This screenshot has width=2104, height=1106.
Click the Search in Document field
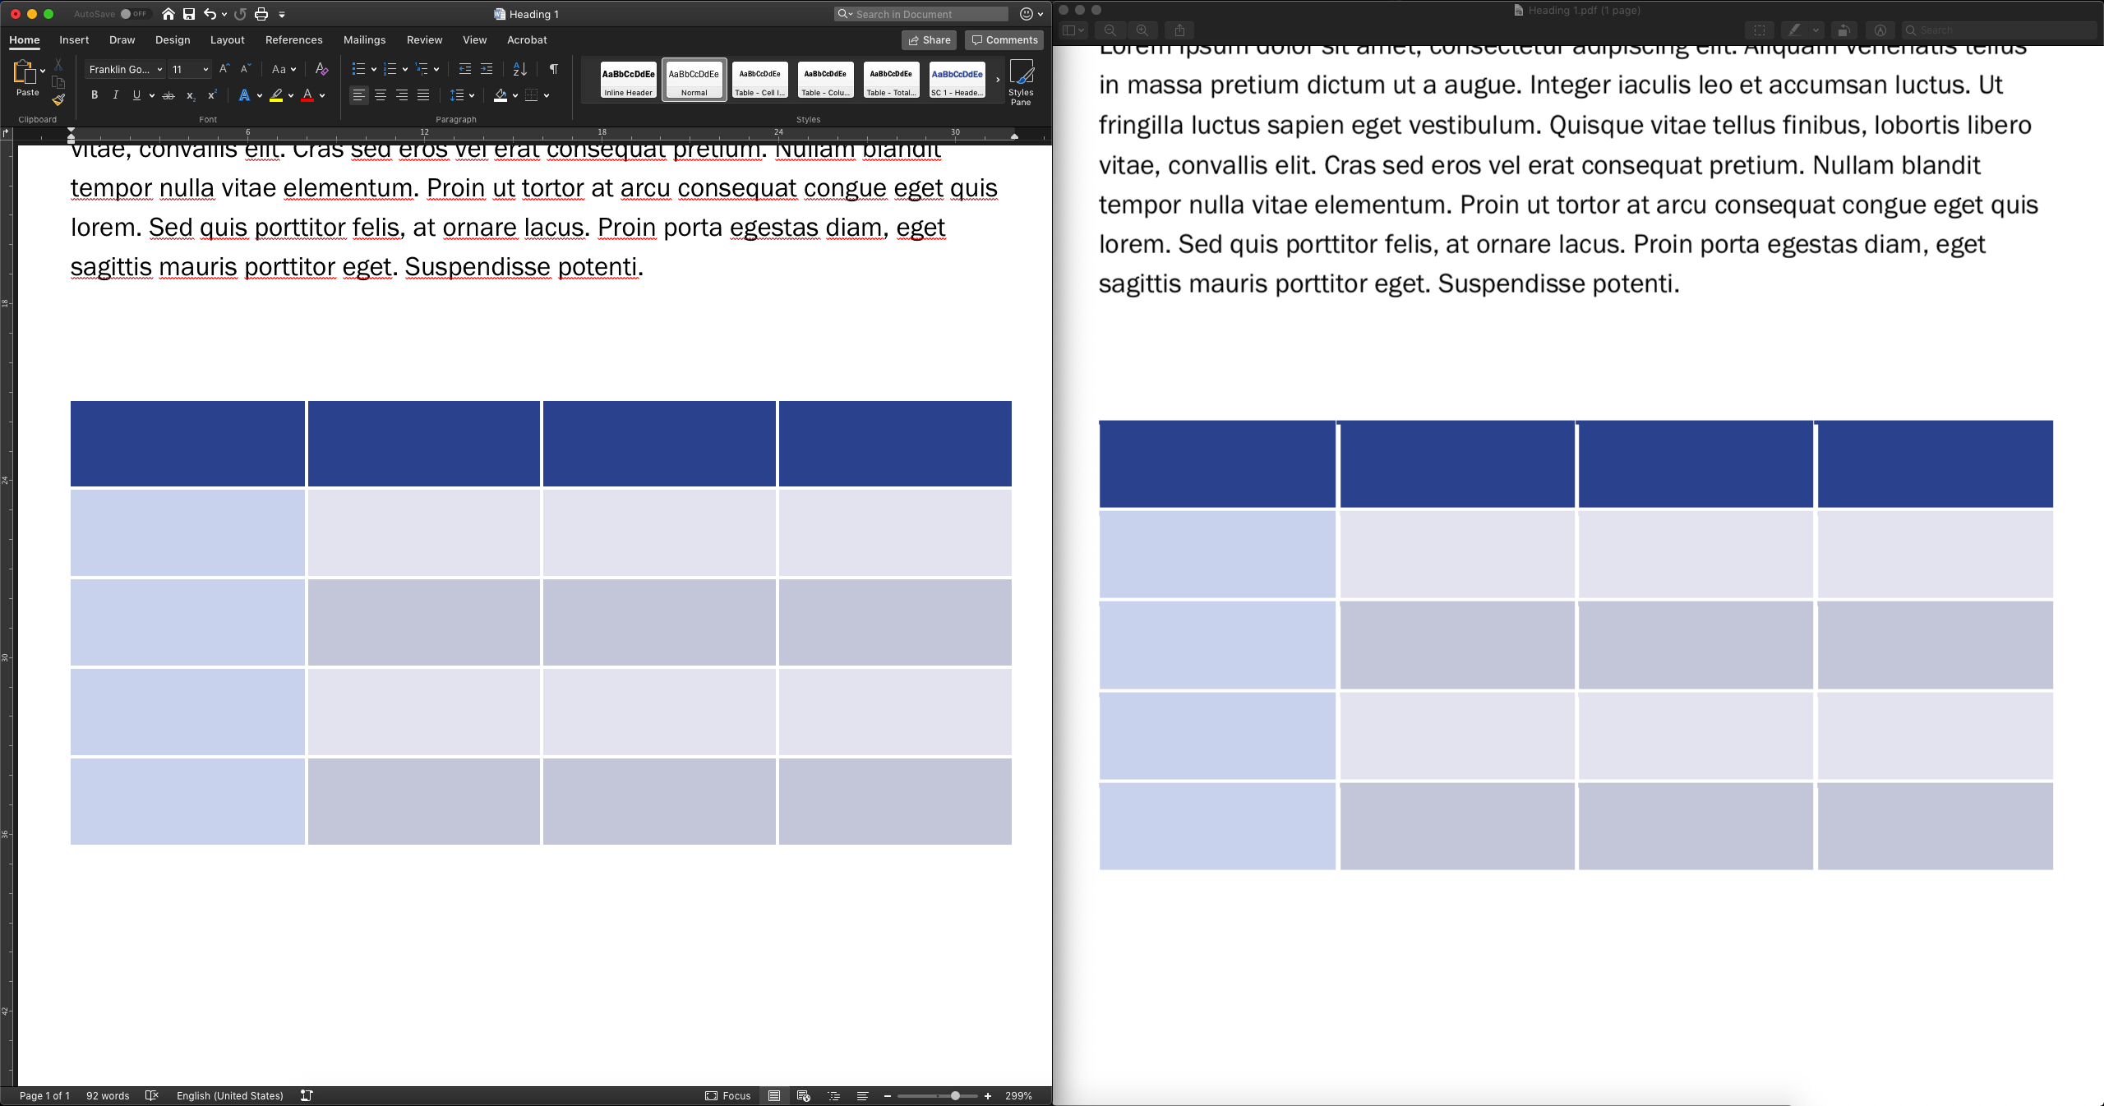point(921,14)
